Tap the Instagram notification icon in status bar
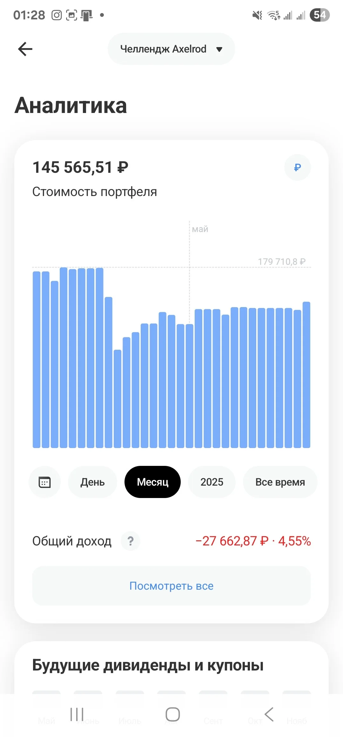The height and width of the screenshot is (737, 343). click(x=57, y=15)
